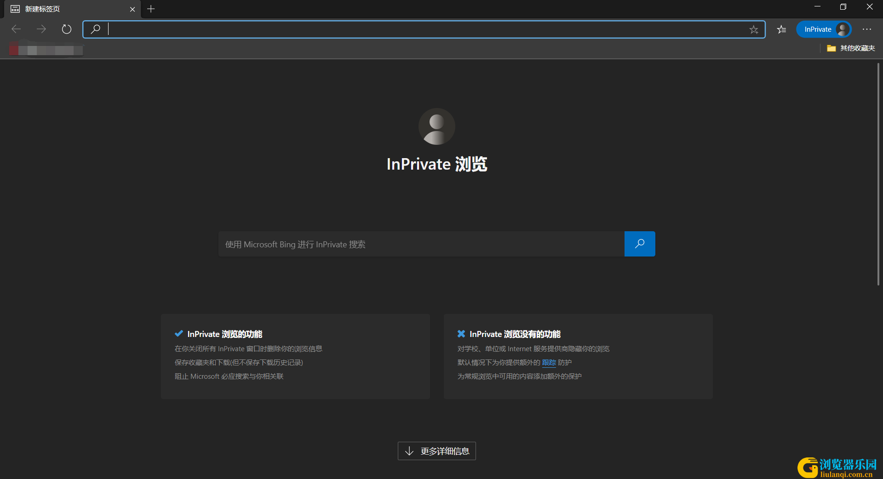Click the Bing InPrivate search box
The height and width of the screenshot is (479, 883).
(421, 244)
